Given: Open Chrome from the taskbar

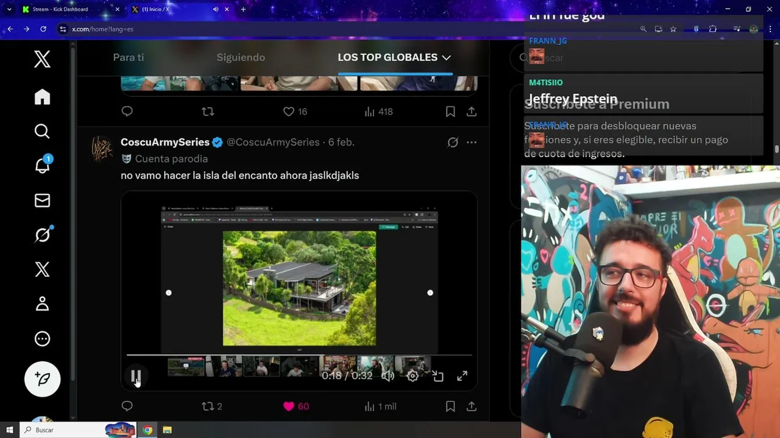Looking at the screenshot, I should pos(147,429).
